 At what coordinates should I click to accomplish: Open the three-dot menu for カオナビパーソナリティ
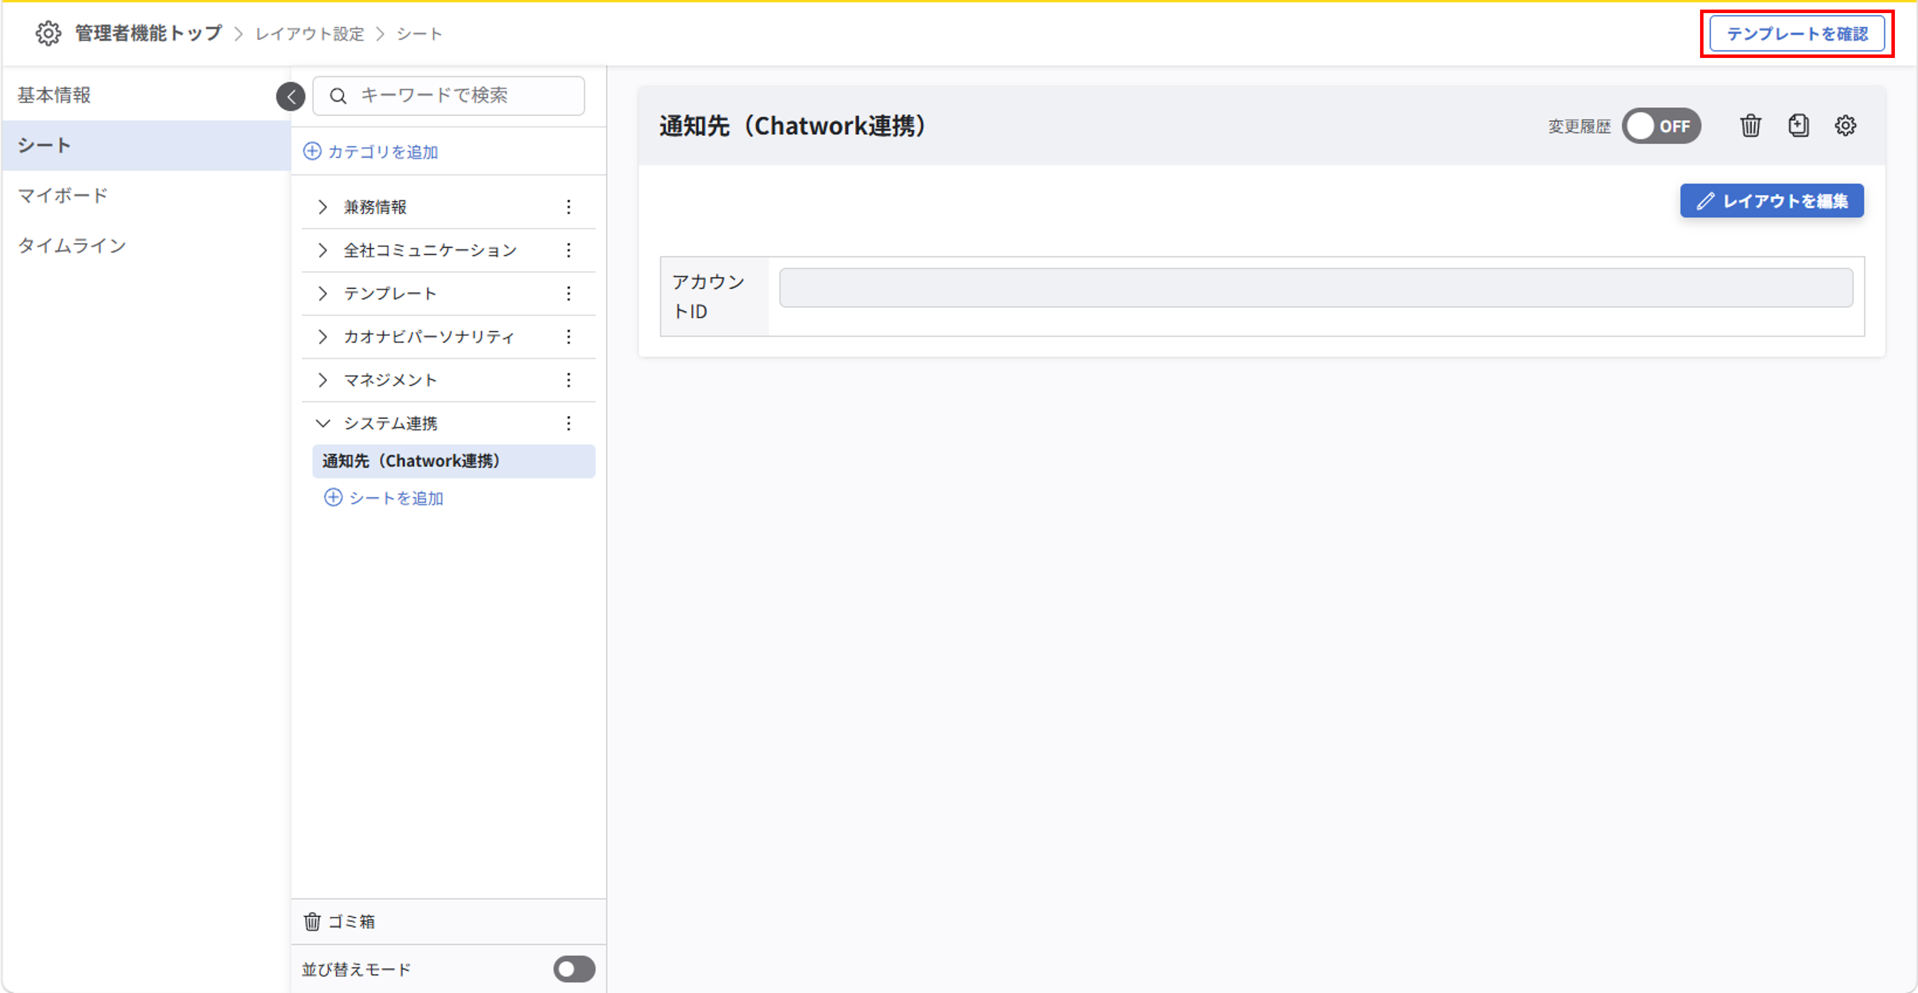[x=569, y=336]
